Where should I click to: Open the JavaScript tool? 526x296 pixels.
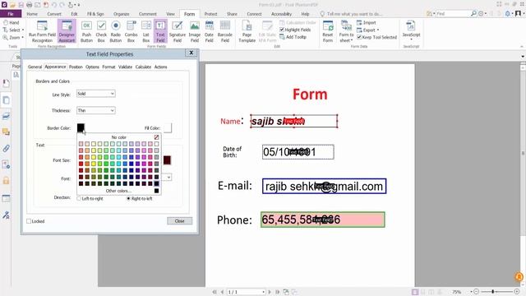411,30
